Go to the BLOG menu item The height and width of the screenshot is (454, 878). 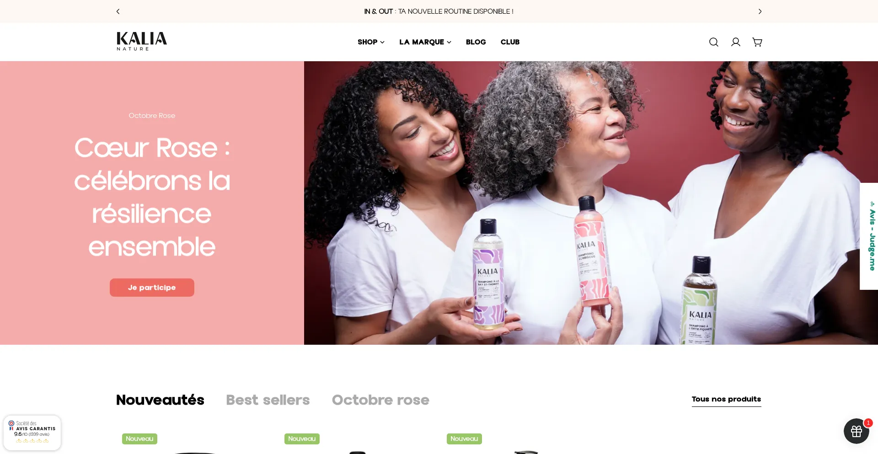click(476, 42)
